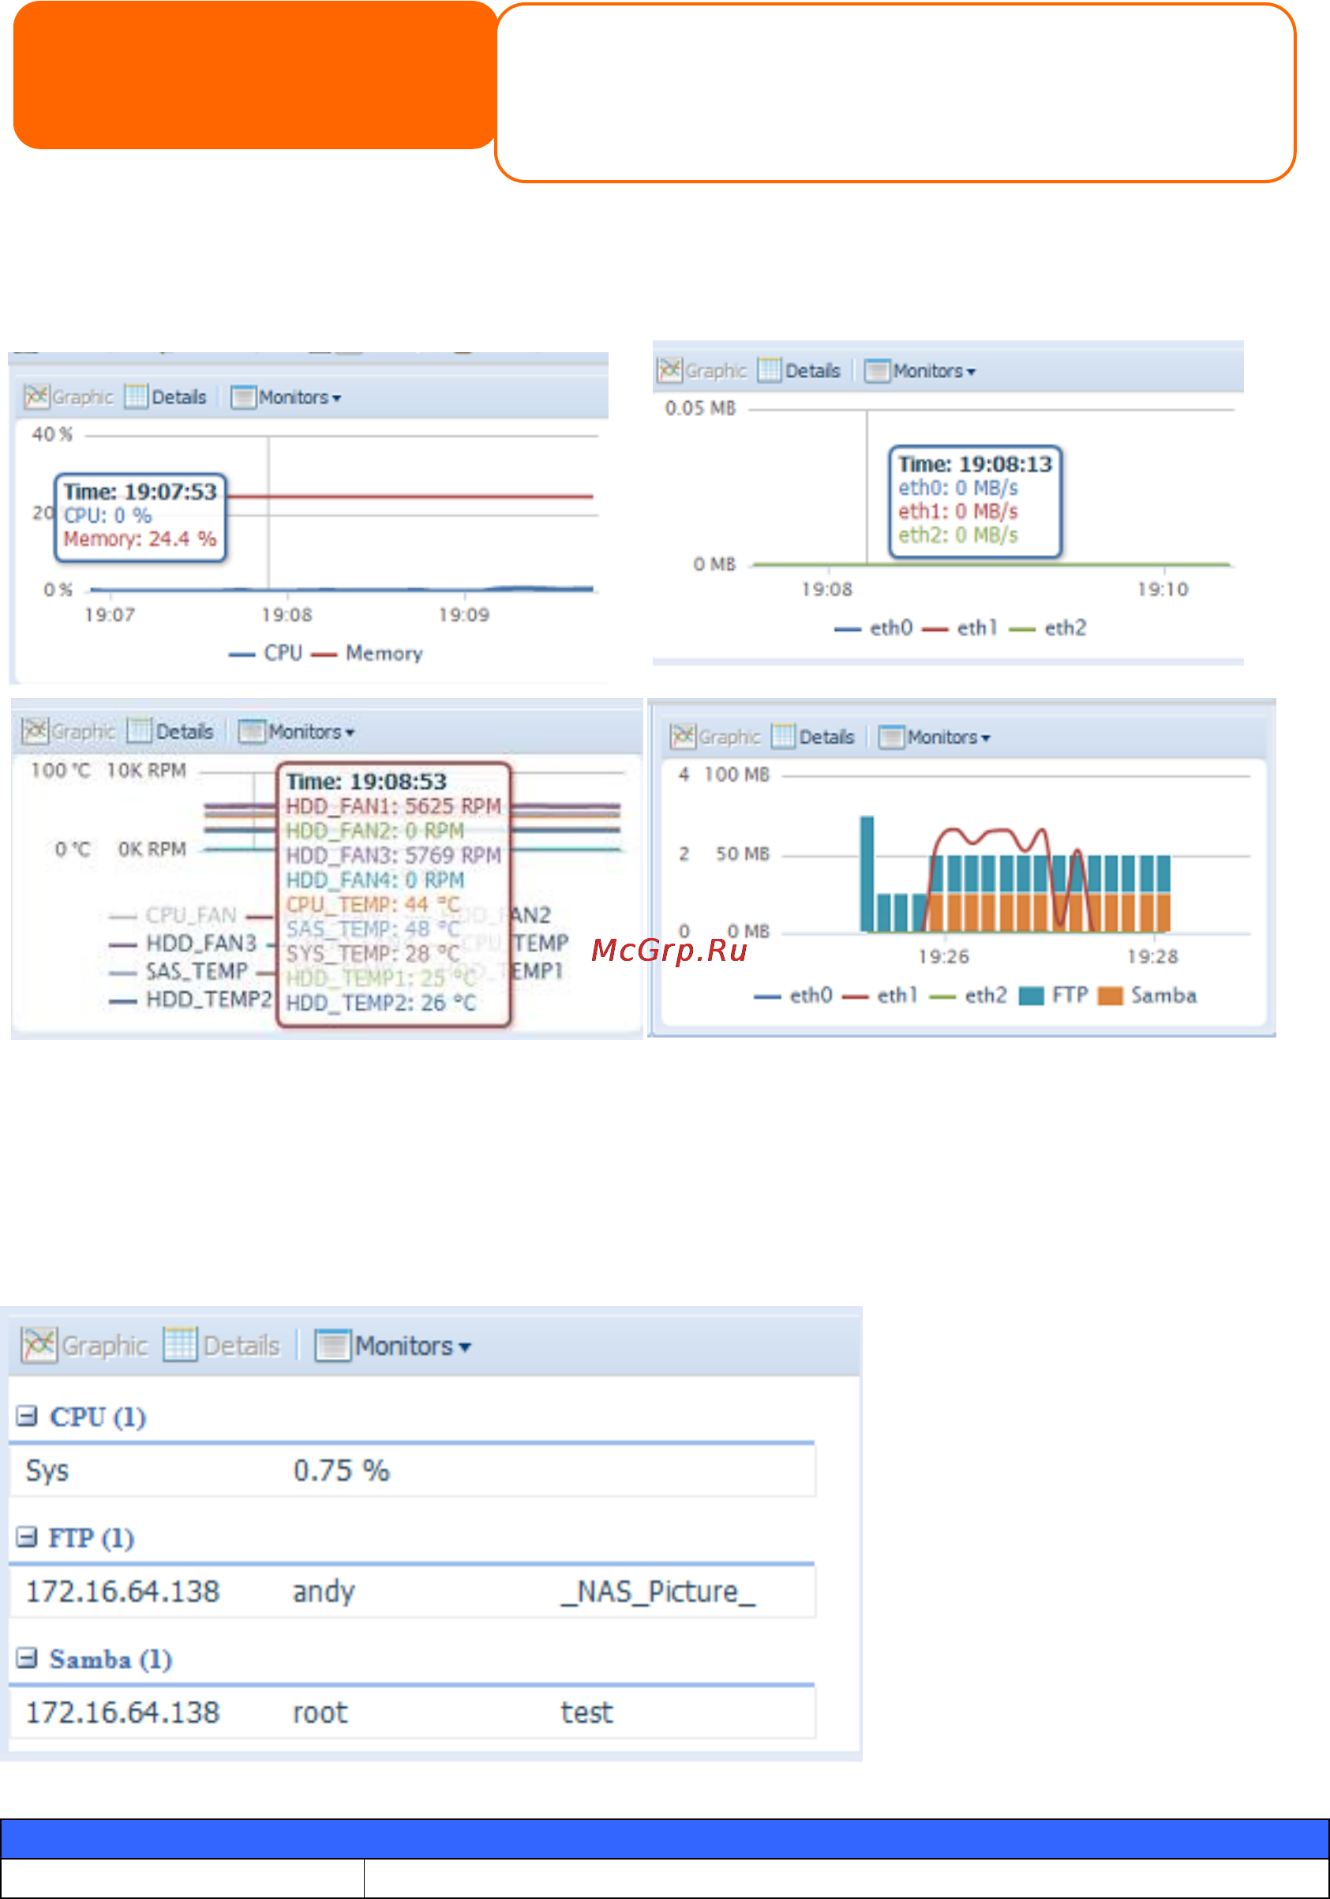Click Graphic icon in FTP Samba panel
The height and width of the screenshot is (1899, 1330).
pyautogui.click(x=683, y=736)
